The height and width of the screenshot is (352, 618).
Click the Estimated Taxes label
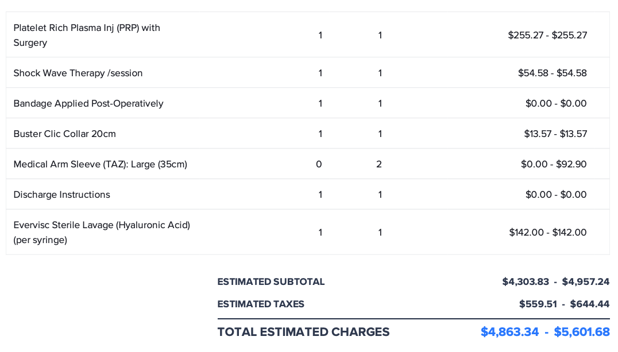click(x=261, y=304)
